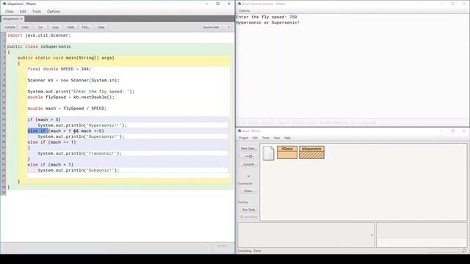
Task: Click the editor Compile button
Action: (10, 27)
